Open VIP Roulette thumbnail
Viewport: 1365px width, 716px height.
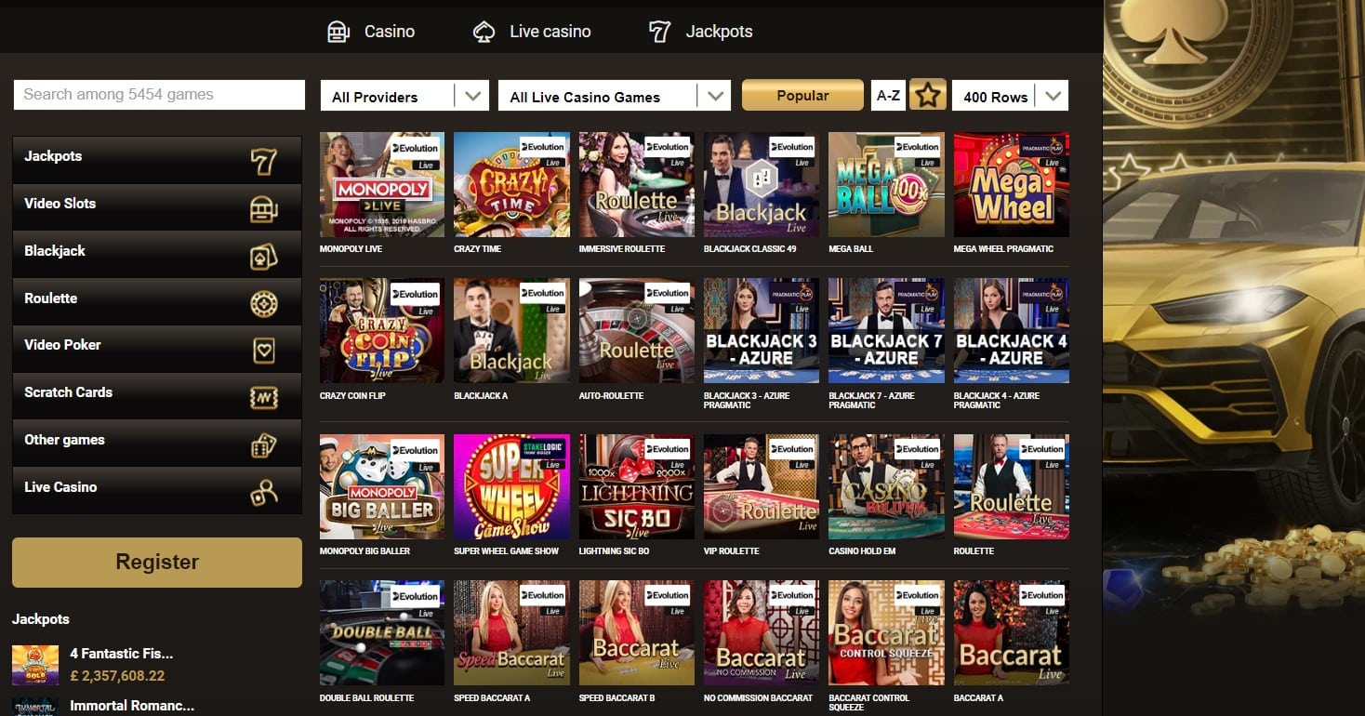pos(762,486)
